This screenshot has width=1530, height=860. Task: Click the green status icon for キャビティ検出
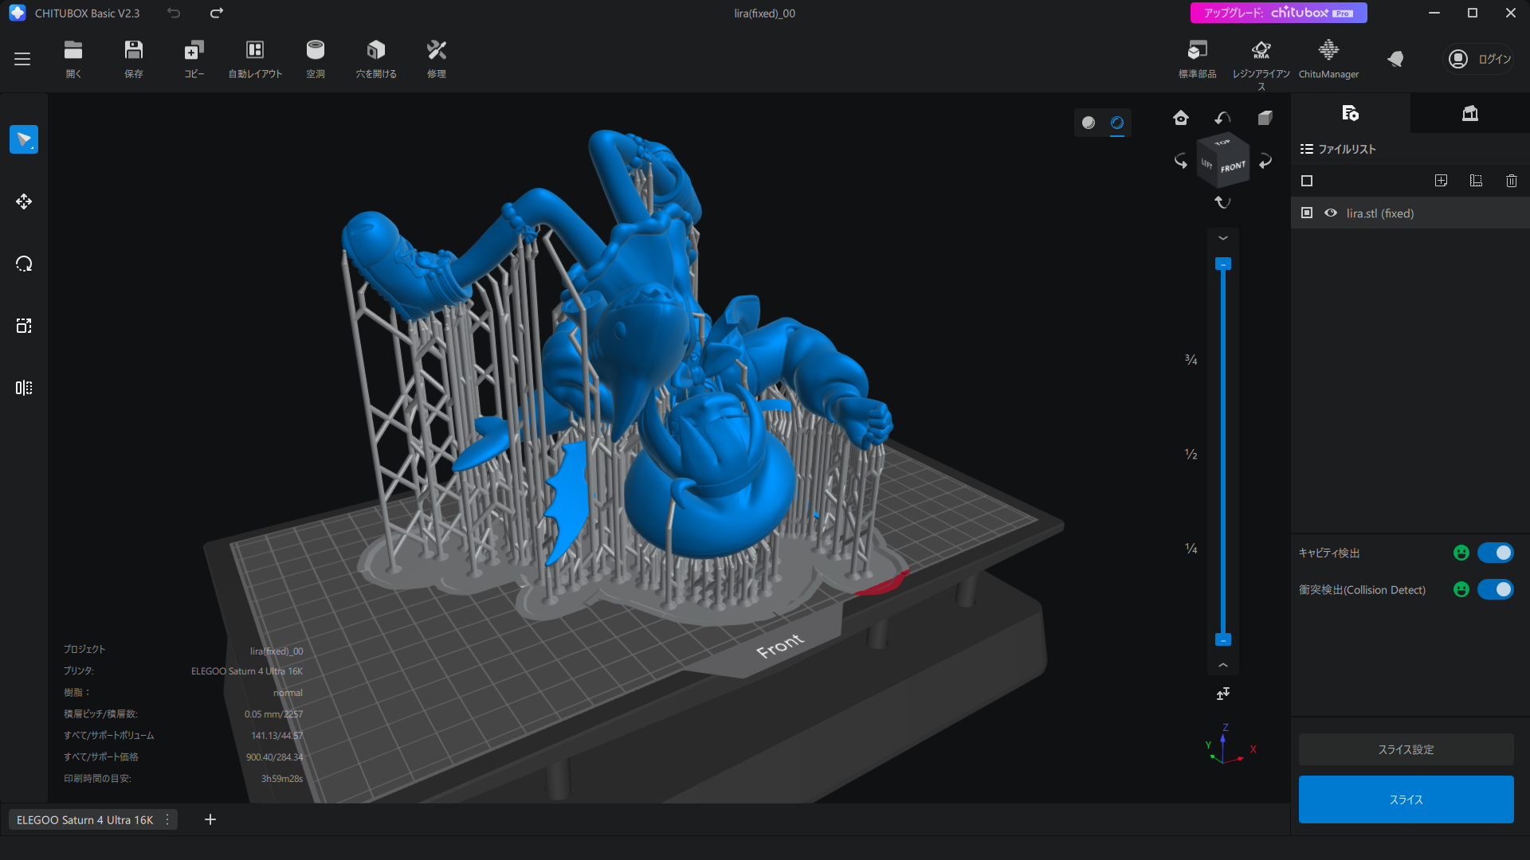(x=1461, y=553)
